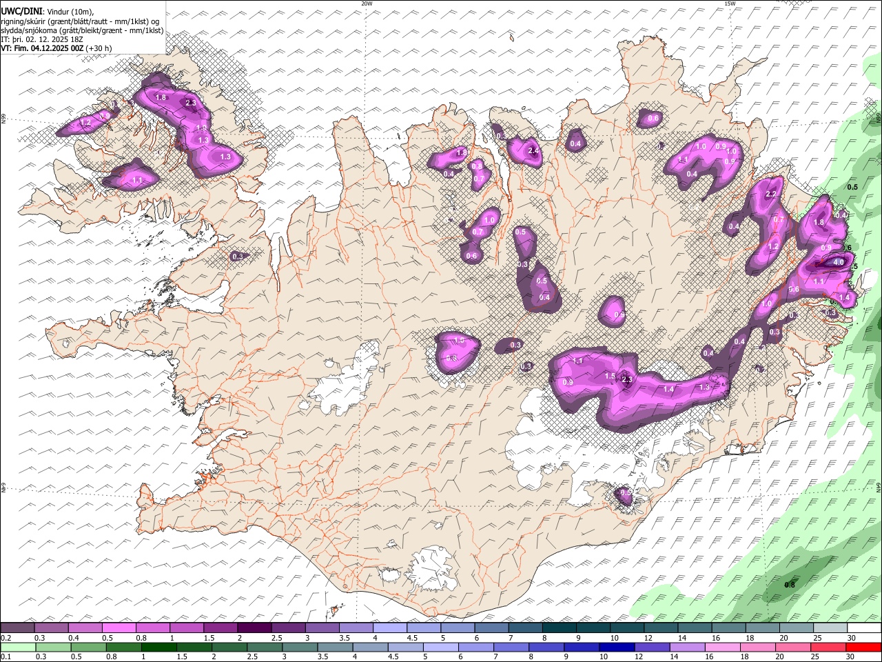This screenshot has height=662, width=882.
Task: Click the '2.4' snowfall value on the map
Action: click(x=533, y=150)
